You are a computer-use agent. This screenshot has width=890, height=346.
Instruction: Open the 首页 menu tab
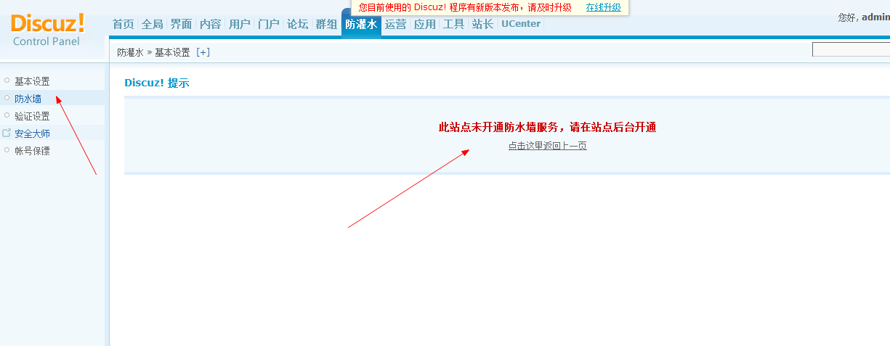point(124,24)
